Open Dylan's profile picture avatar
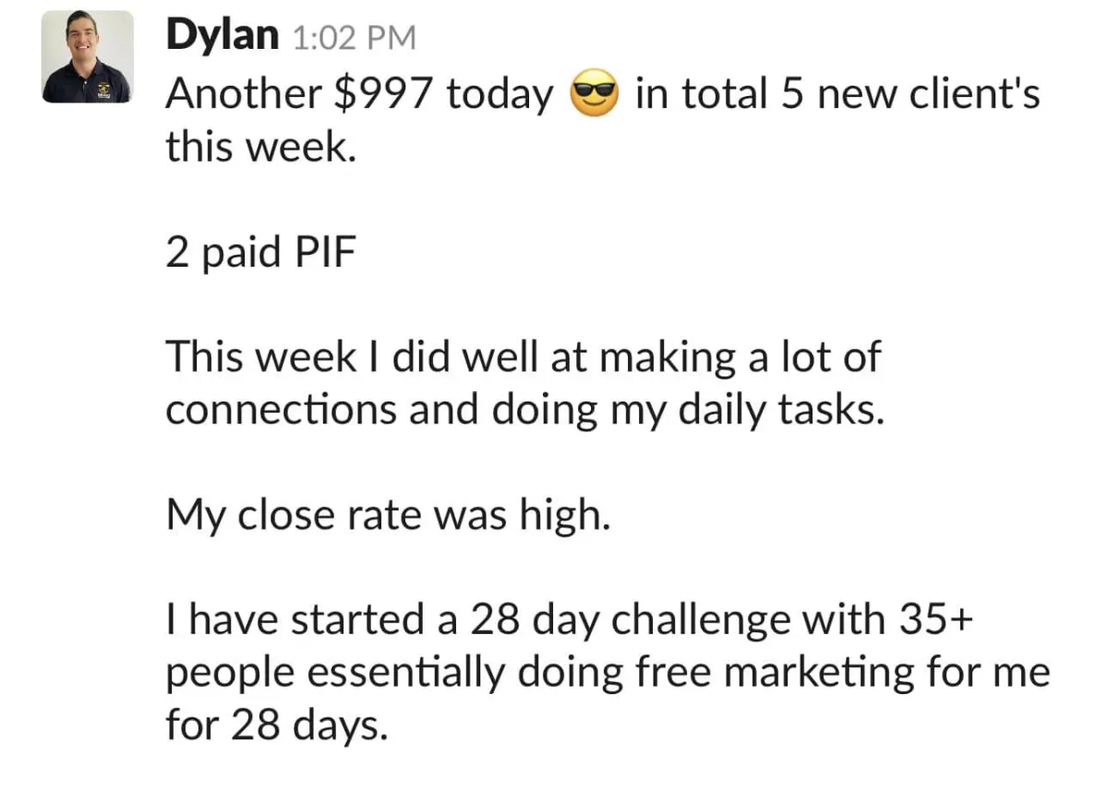This screenshot has height=803, width=1108. coord(88,55)
